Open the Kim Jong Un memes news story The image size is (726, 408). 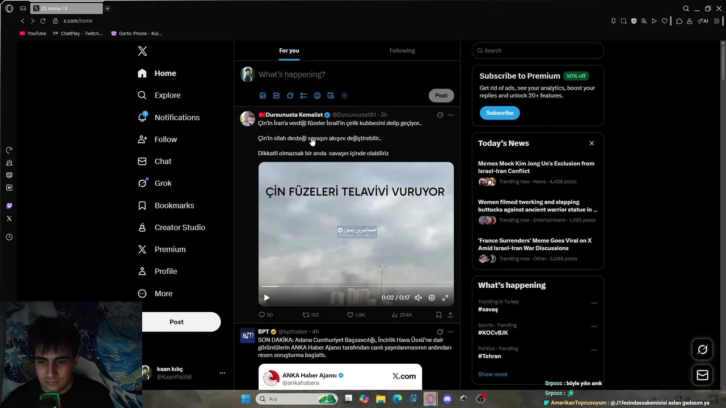pyautogui.click(x=537, y=172)
